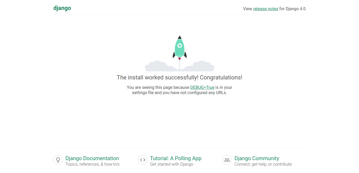Click 'Get started with Django' text
This screenshot has width=359, height=173.
[x=172, y=164]
